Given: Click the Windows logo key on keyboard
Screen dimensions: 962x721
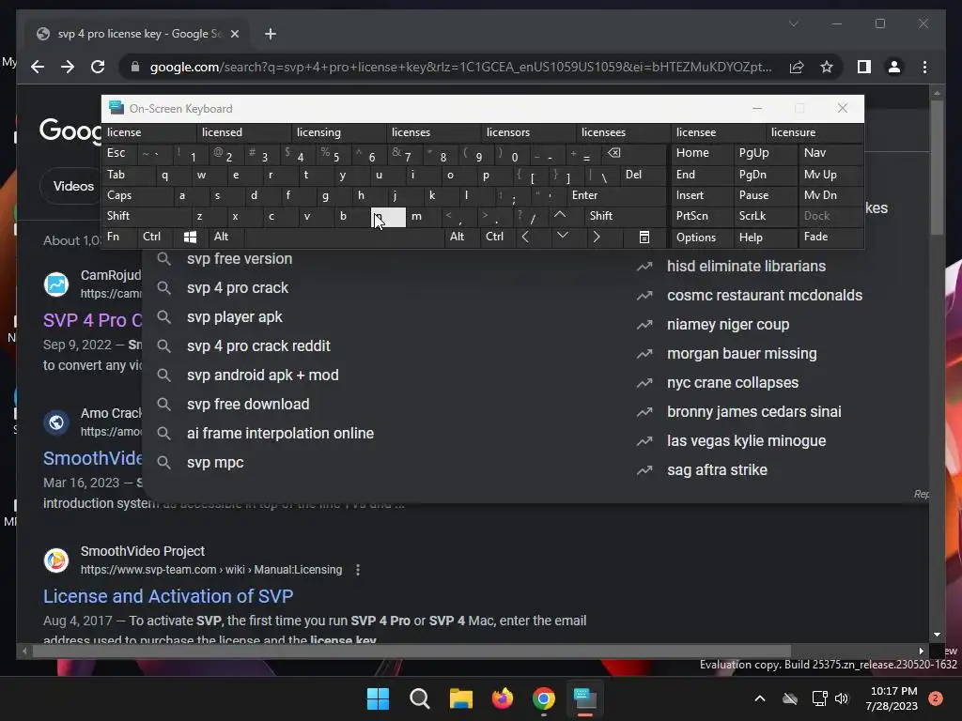Looking at the screenshot, I should (190, 237).
